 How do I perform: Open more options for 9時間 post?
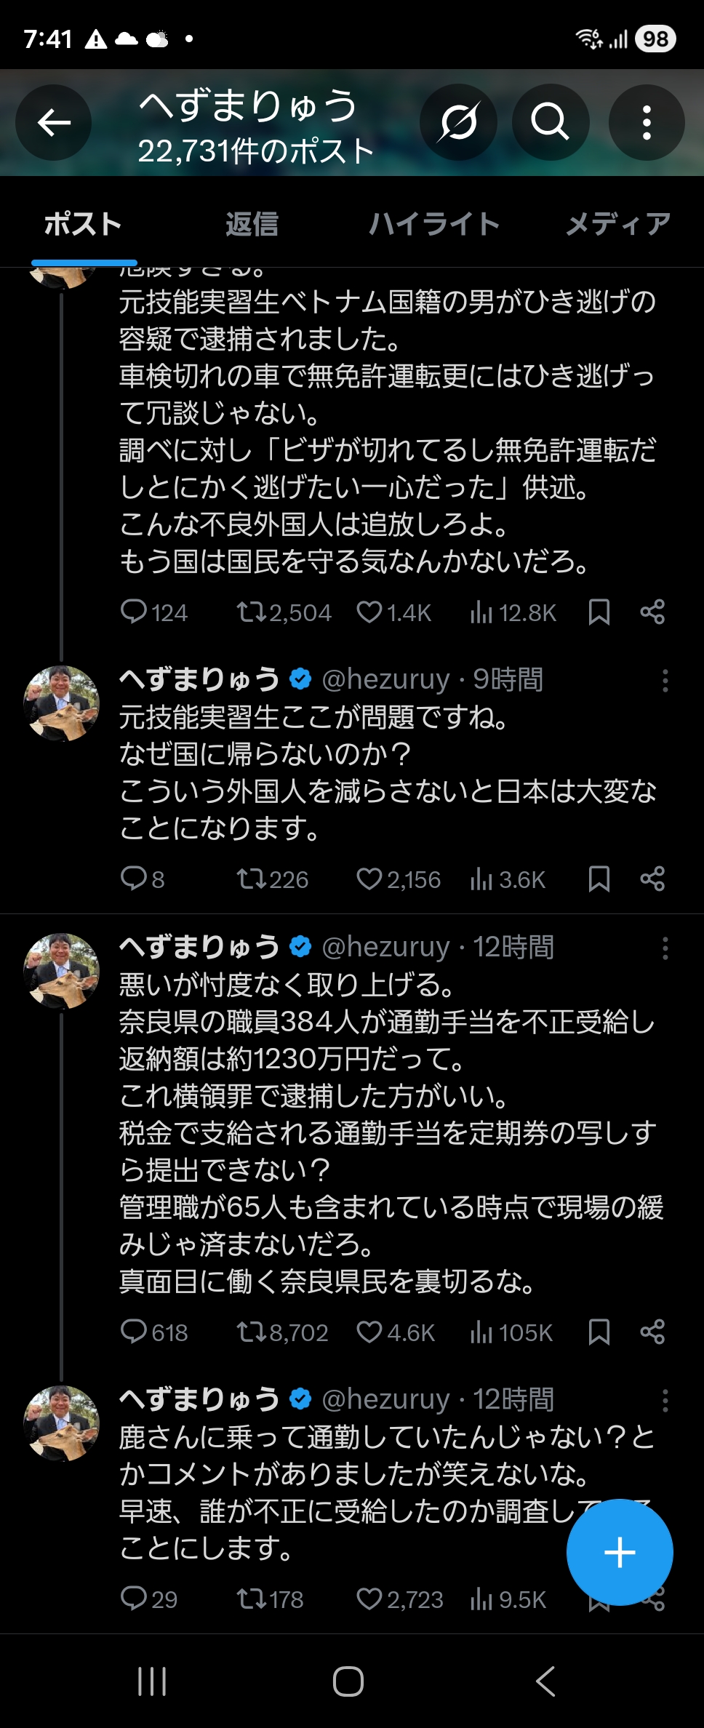(665, 681)
